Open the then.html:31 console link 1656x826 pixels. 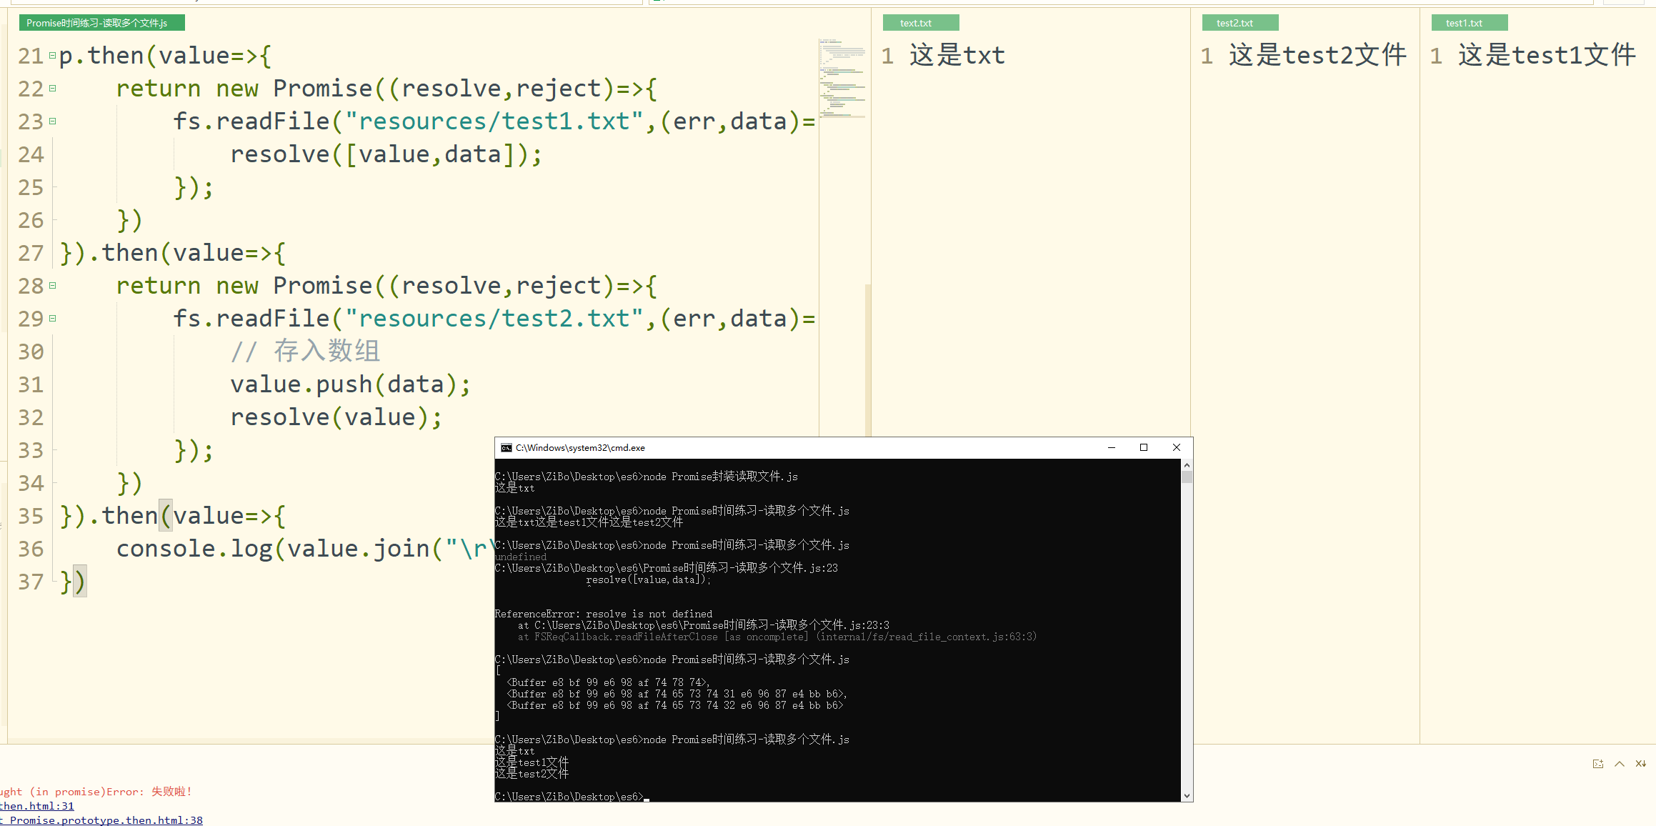click(x=37, y=806)
